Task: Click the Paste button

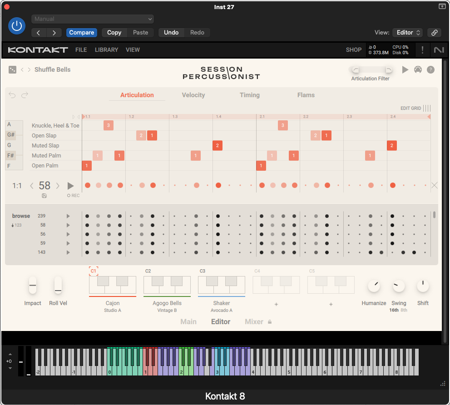Action: (x=141, y=33)
